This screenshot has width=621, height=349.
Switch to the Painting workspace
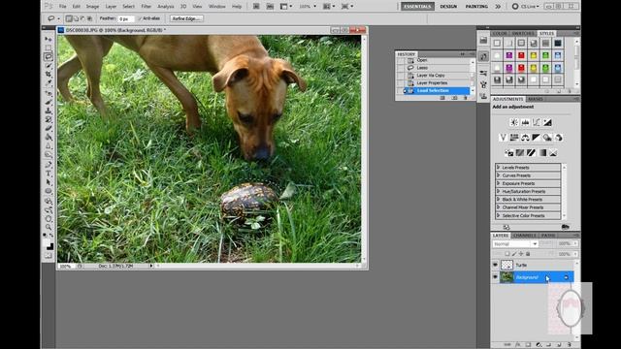pos(476,7)
